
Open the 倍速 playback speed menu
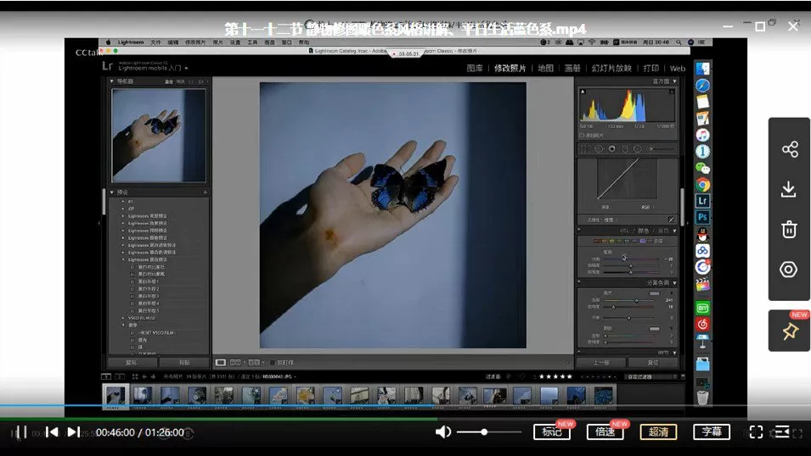click(605, 432)
